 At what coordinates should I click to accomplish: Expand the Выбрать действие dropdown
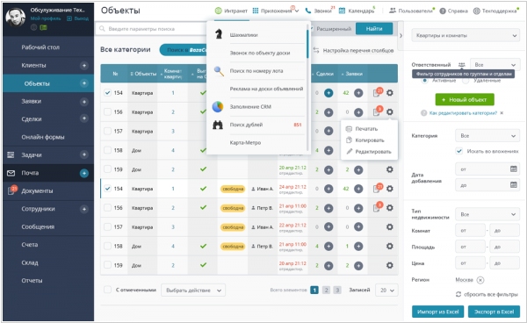click(193, 291)
